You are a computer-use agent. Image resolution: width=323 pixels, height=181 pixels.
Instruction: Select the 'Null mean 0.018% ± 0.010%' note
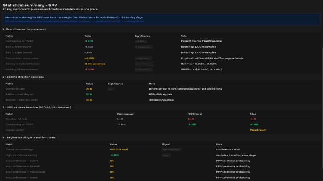[199, 64]
